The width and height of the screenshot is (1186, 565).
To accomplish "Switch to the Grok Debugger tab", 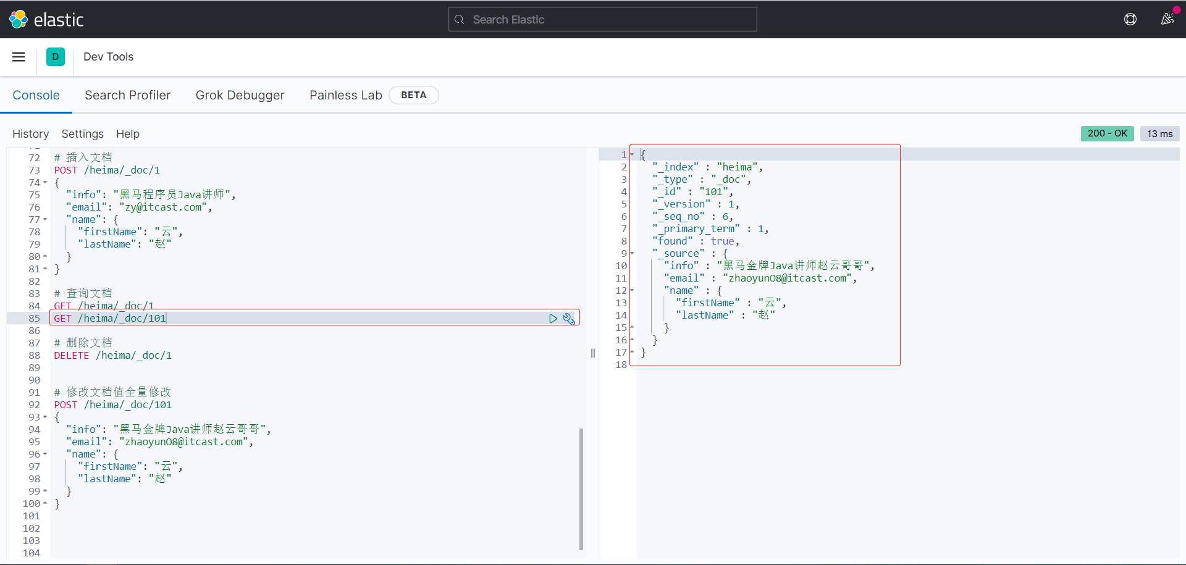I will (x=240, y=95).
